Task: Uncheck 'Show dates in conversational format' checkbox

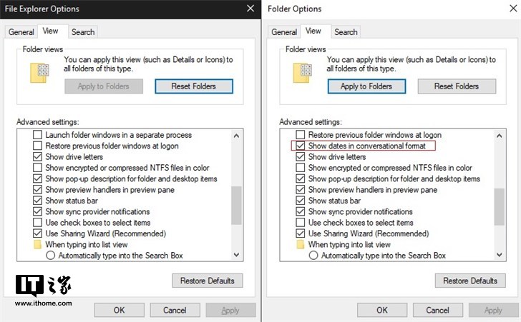Action: coord(301,146)
